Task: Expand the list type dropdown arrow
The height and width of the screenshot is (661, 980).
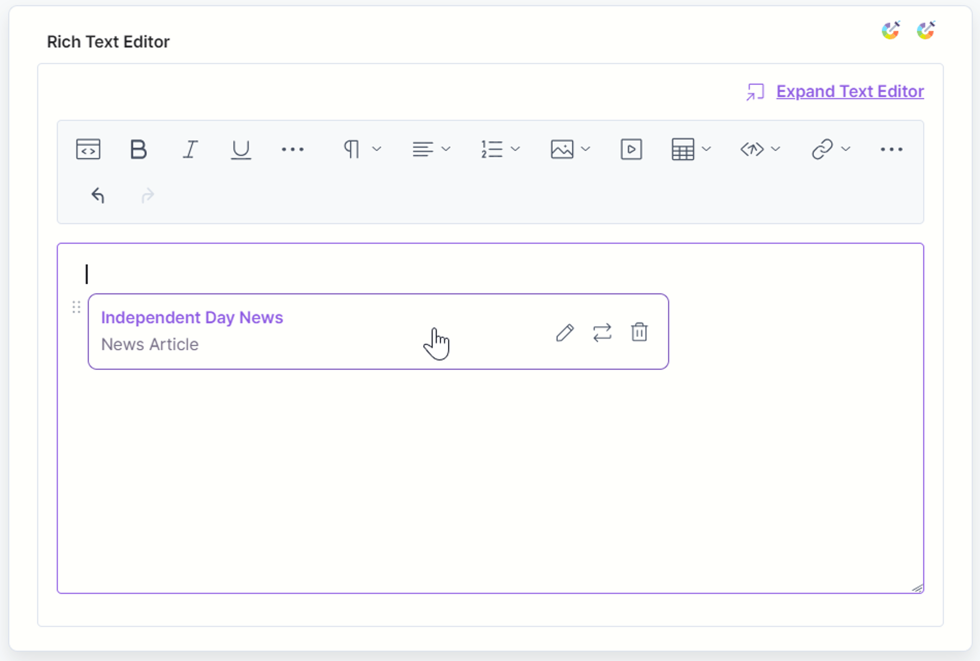Action: click(515, 149)
